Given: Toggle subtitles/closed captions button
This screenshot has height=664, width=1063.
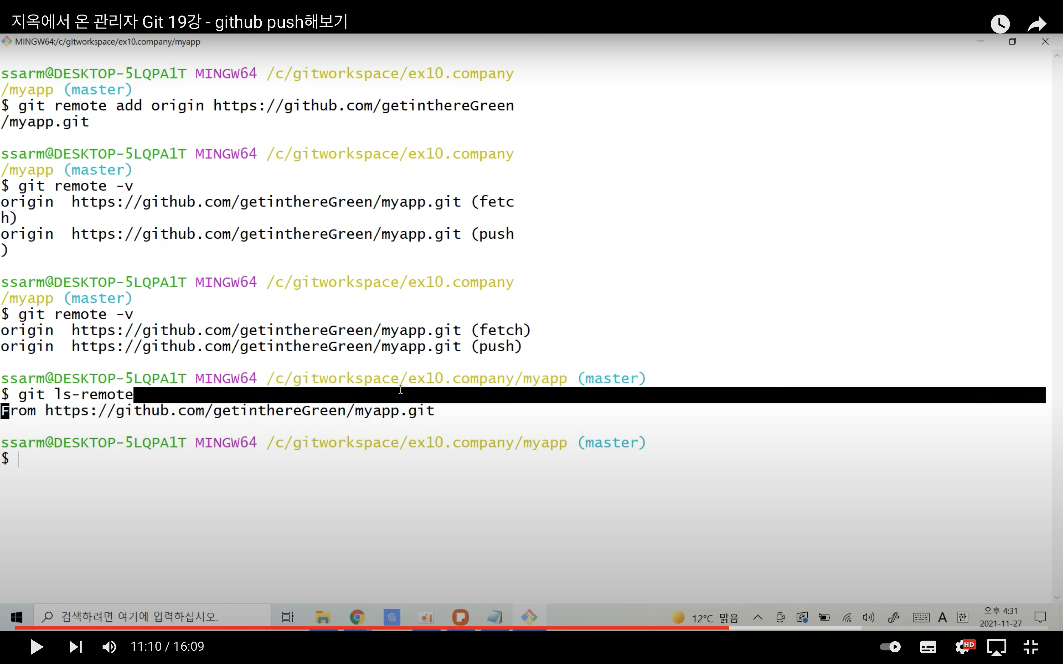Looking at the screenshot, I should coord(928,646).
